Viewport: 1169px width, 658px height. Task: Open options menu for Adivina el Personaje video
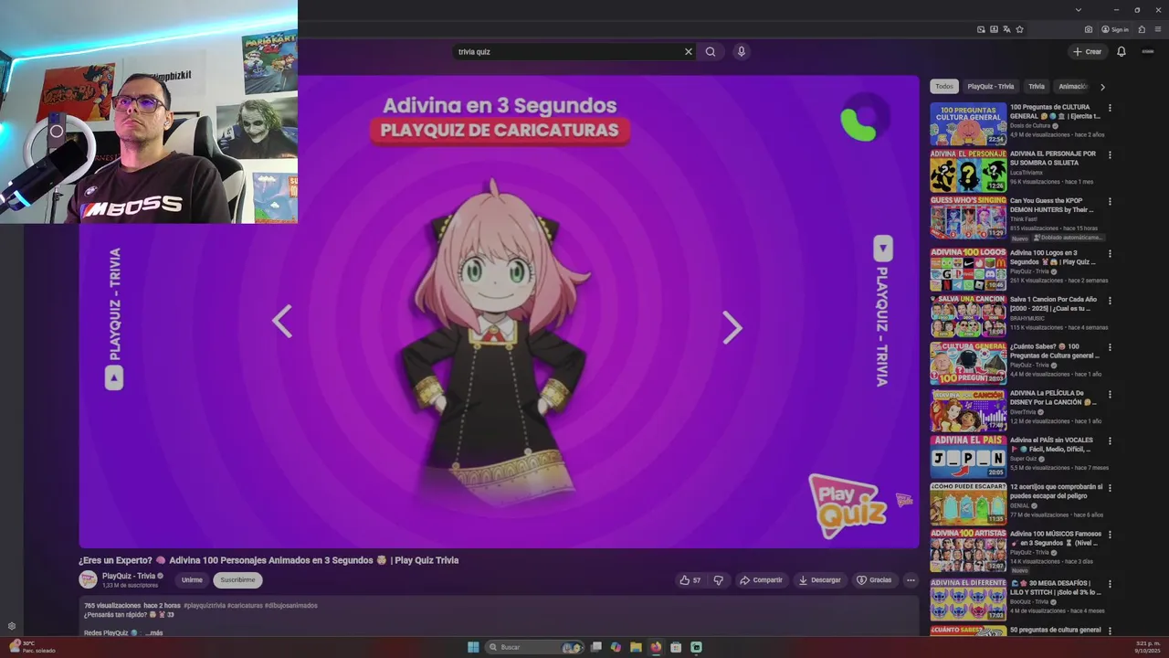pos(1110,154)
